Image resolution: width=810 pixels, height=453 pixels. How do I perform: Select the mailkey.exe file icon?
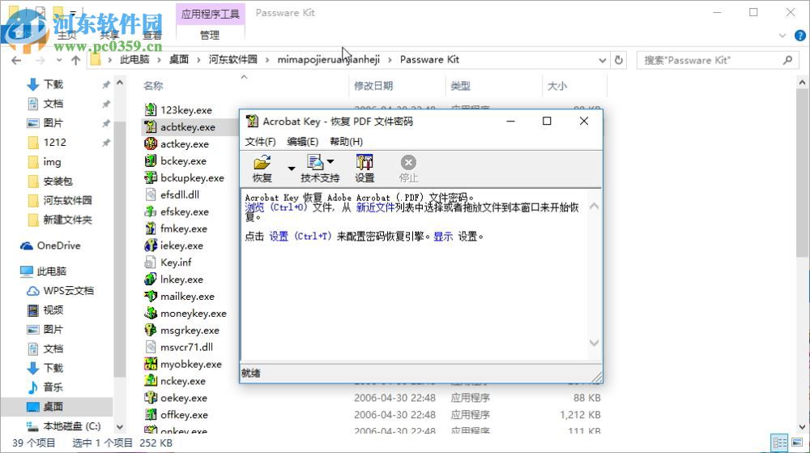(151, 296)
